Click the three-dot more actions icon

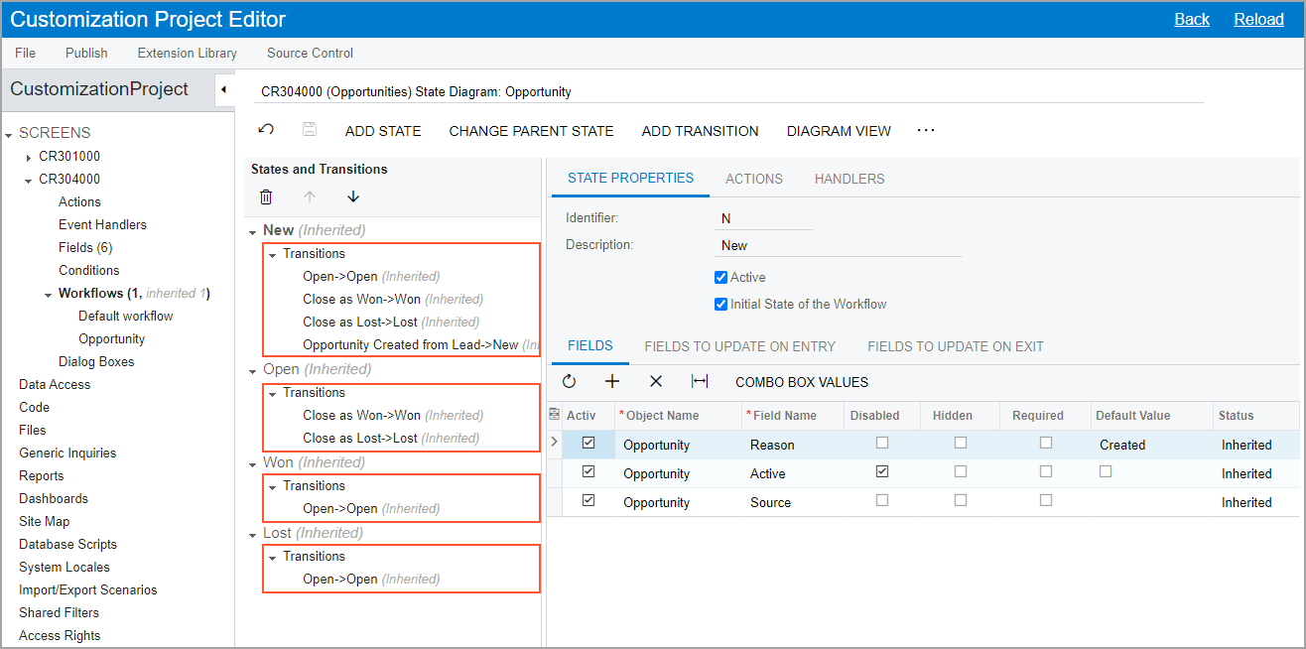tap(926, 130)
